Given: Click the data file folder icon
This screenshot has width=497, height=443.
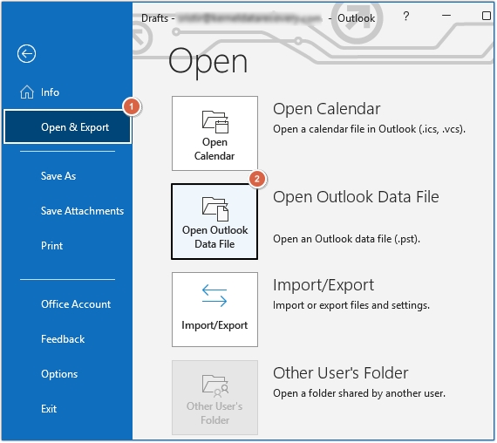Looking at the screenshot, I should tap(215, 209).
